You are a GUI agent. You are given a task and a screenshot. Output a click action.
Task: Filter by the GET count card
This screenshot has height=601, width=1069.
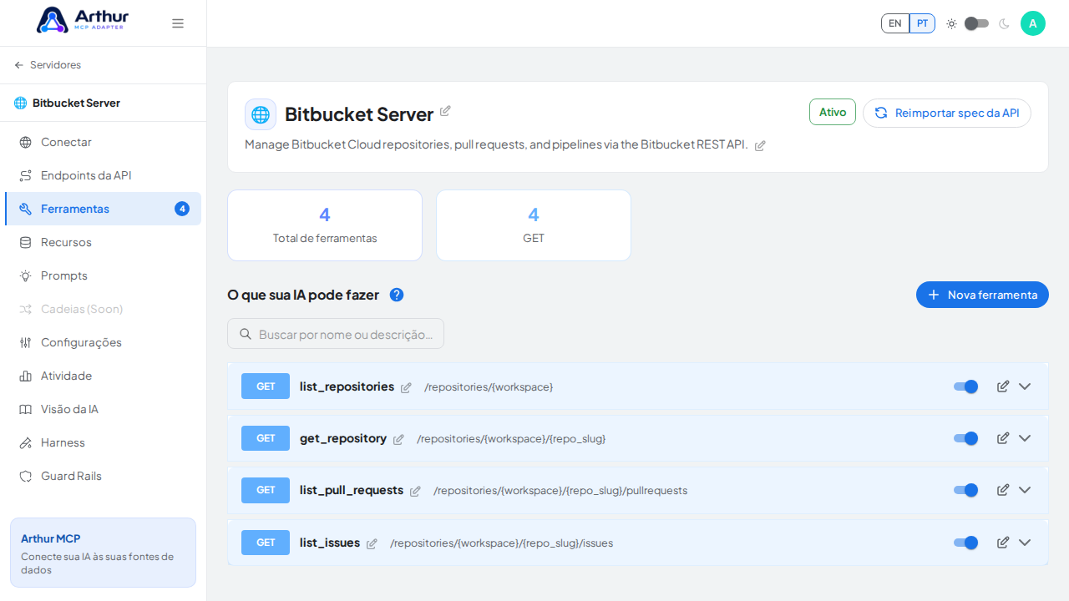534,225
